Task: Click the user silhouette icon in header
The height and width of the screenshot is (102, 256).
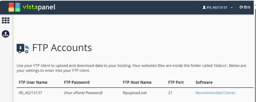Action: pyautogui.click(x=204, y=8)
